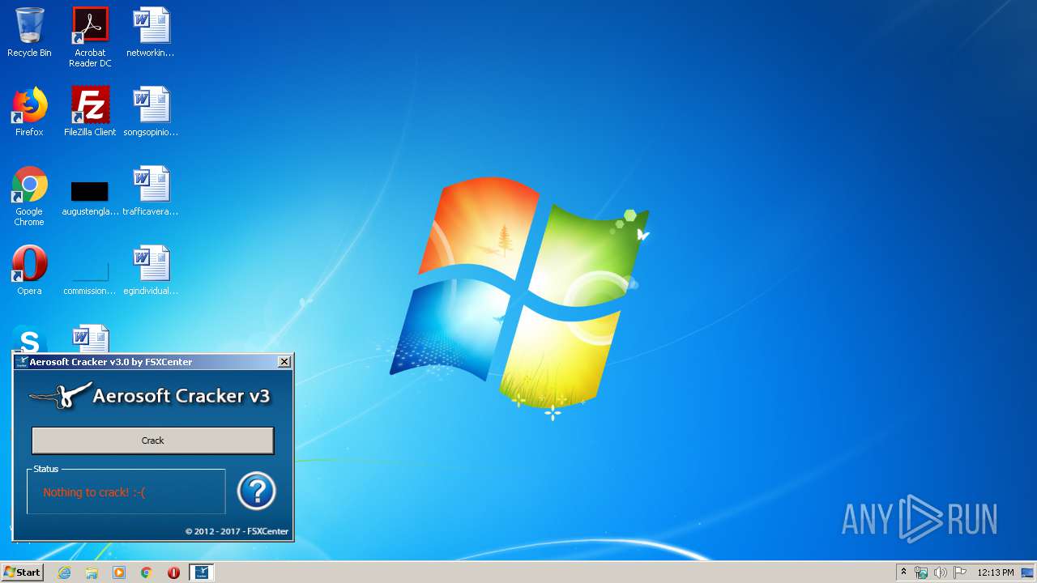The width and height of the screenshot is (1037, 583).
Task: Open the Action Center flag icon
Action: coord(959,572)
